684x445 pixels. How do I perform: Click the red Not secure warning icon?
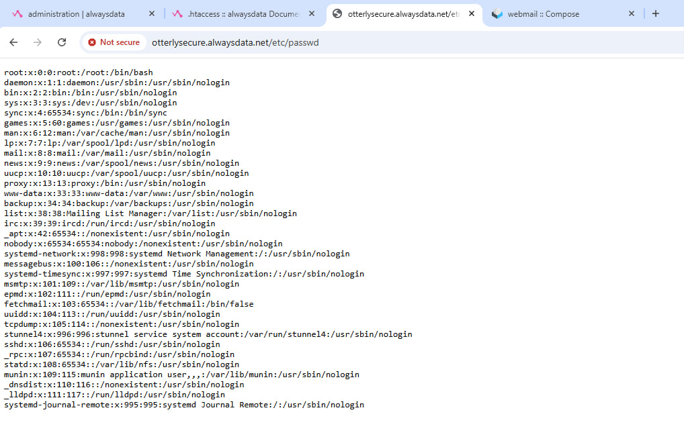92,42
